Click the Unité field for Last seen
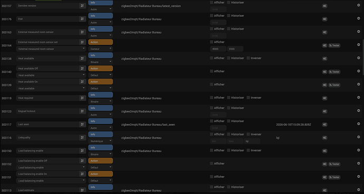 coord(218,128)
